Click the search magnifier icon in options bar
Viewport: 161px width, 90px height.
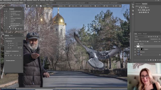pyautogui.click(x=113, y=6)
